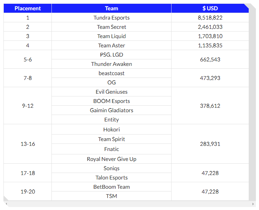Image resolution: width=259 pixels, height=210 pixels.
Task: Click the left scroll arrow of horizontal scrollbar
Action: (x=6, y=204)
